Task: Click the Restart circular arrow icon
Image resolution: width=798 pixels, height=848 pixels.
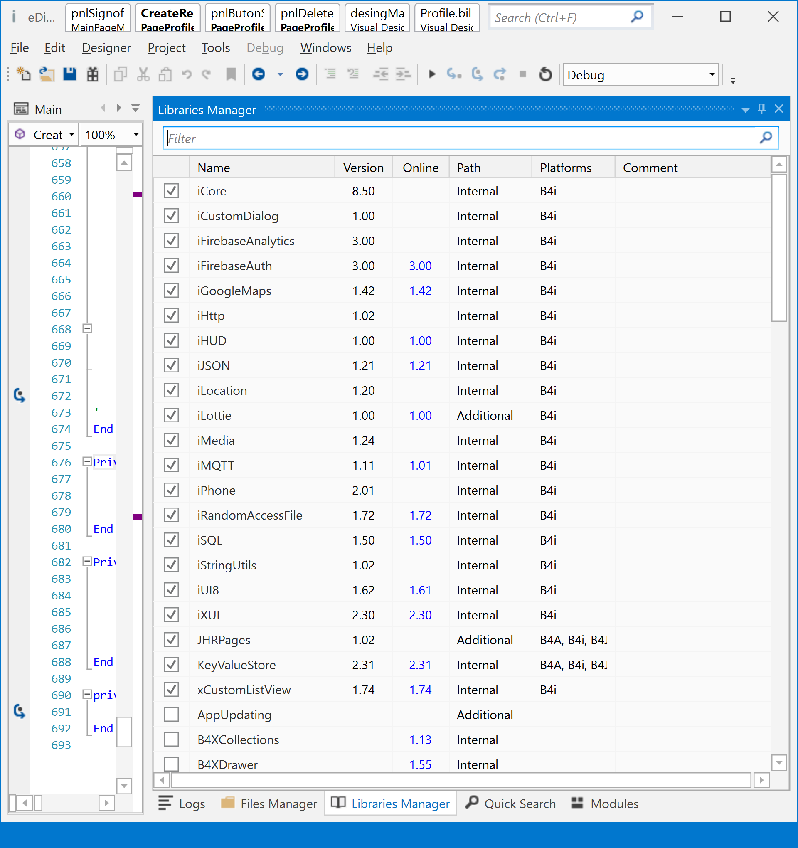Action: (x=545, y=74)
